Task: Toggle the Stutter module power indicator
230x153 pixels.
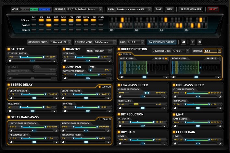Action: point(8,49)
